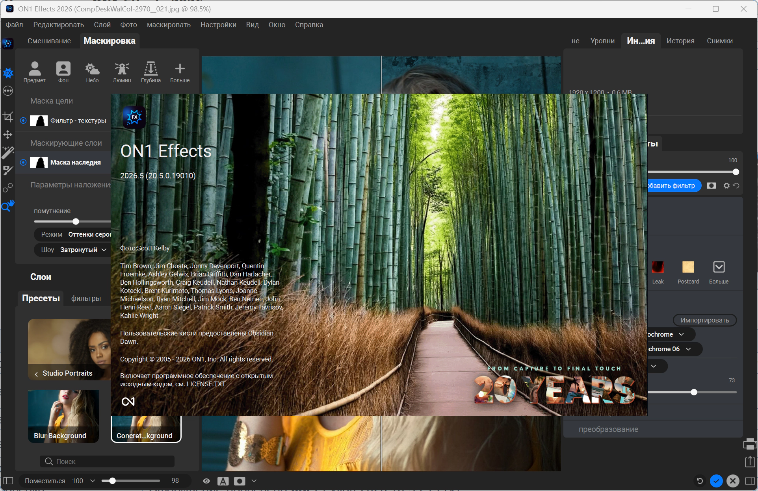Select the magic wand AI mask tool
Screen dimensions: 758x491
pos(8,152)
